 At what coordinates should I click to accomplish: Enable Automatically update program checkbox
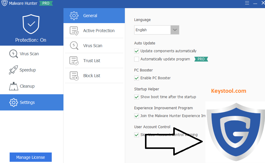pos(137,59)
